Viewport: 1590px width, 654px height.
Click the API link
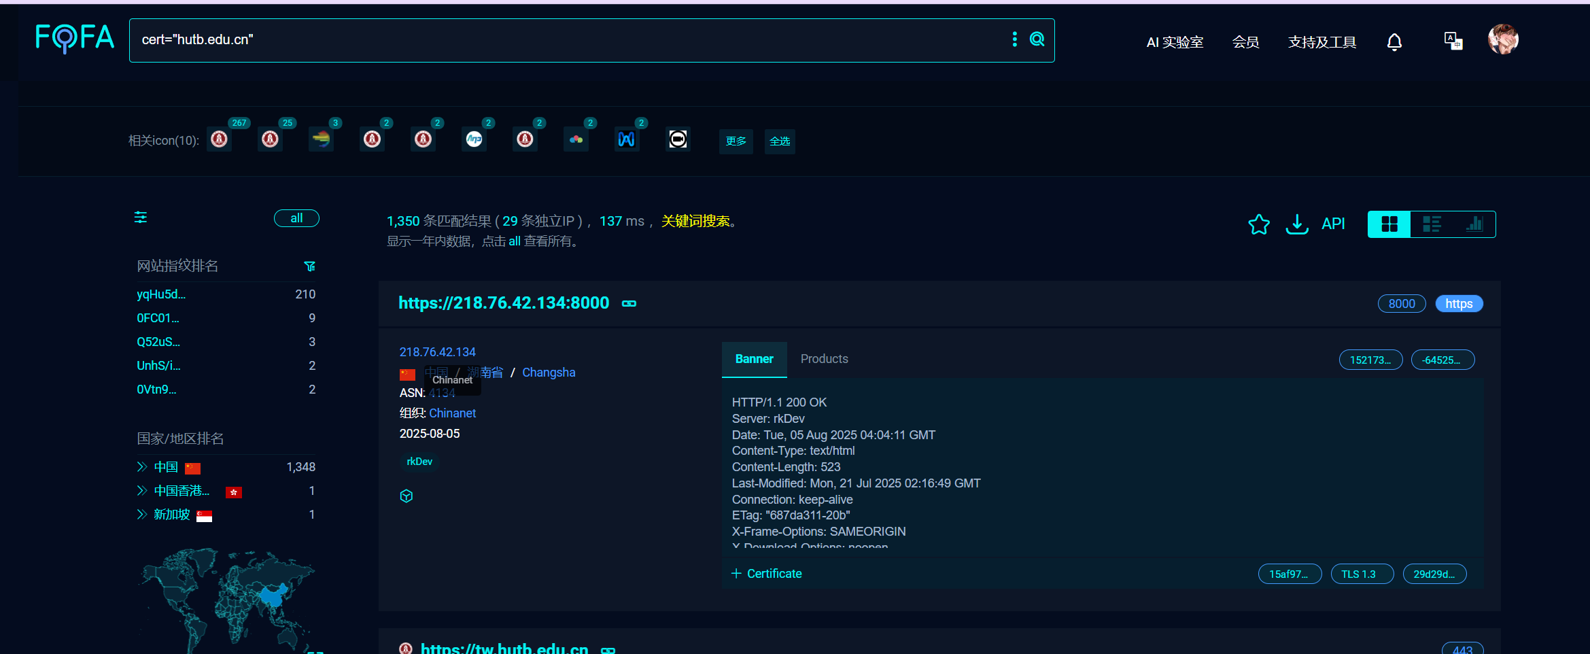click(1333, 224)
